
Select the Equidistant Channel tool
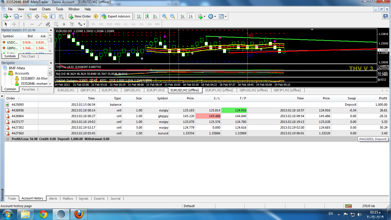(48, 24)
